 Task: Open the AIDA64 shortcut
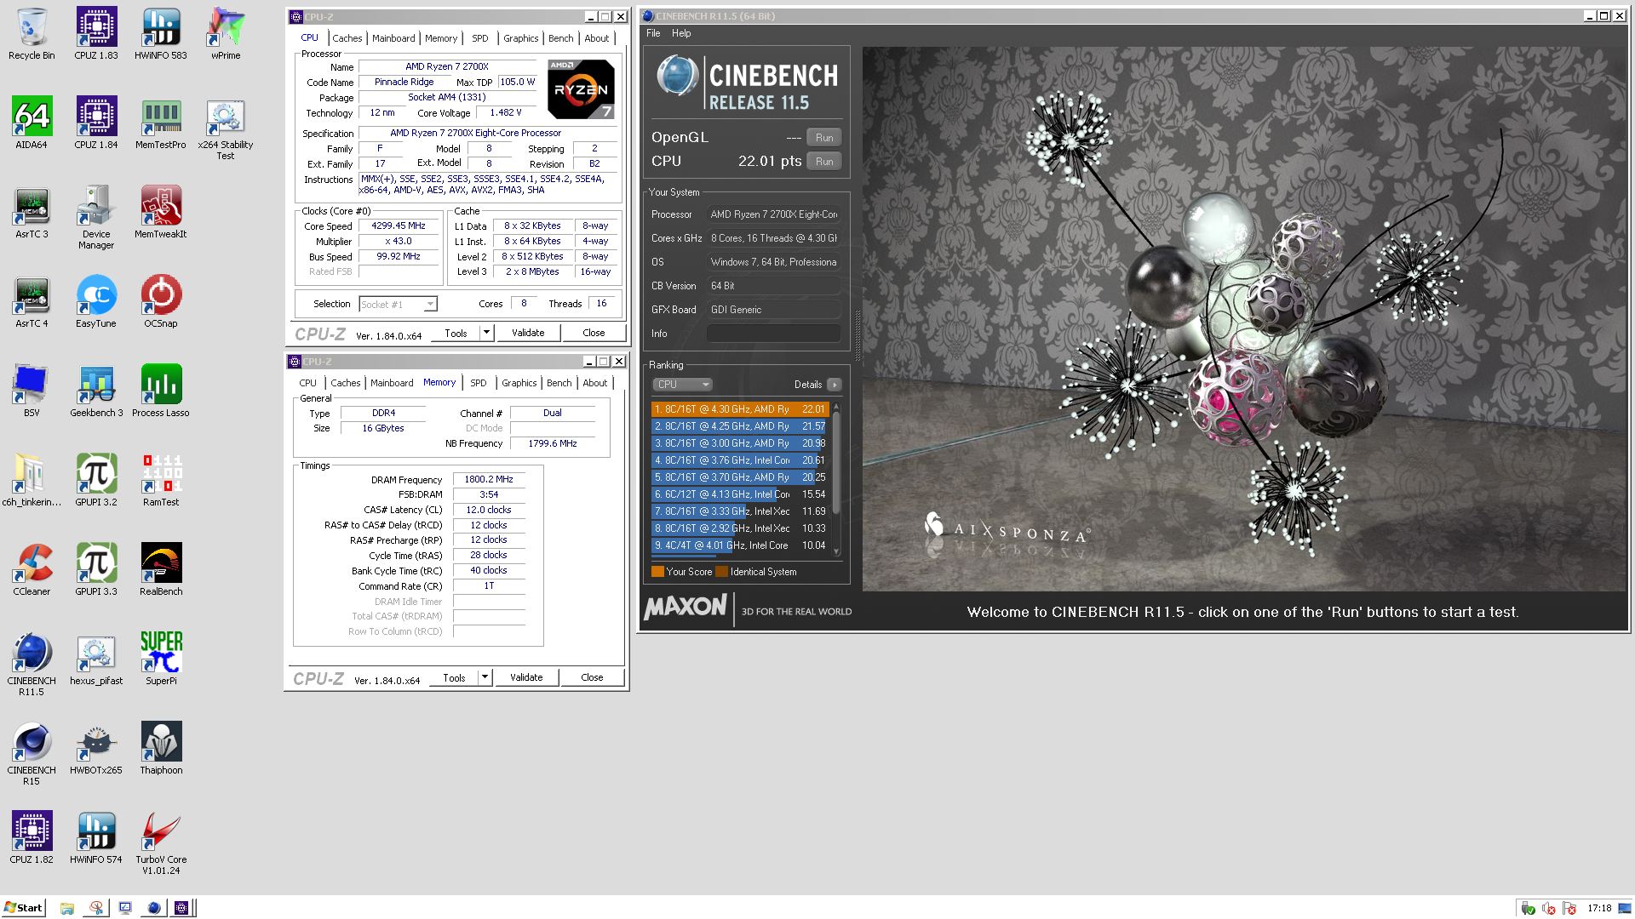tap(32, 123)
